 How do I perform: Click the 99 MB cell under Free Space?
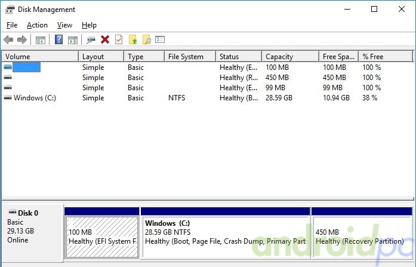[x=332, y=88]
